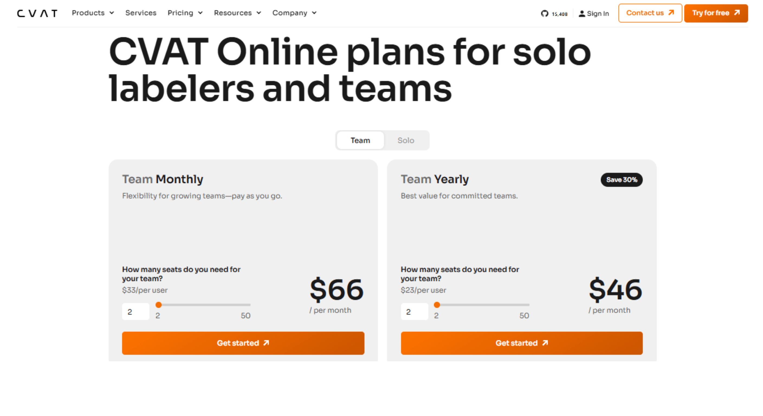The width and height of the screenshot is (763, 416).
Task: Expand the Pricing dropdown menu
Action: click(185, 13)
